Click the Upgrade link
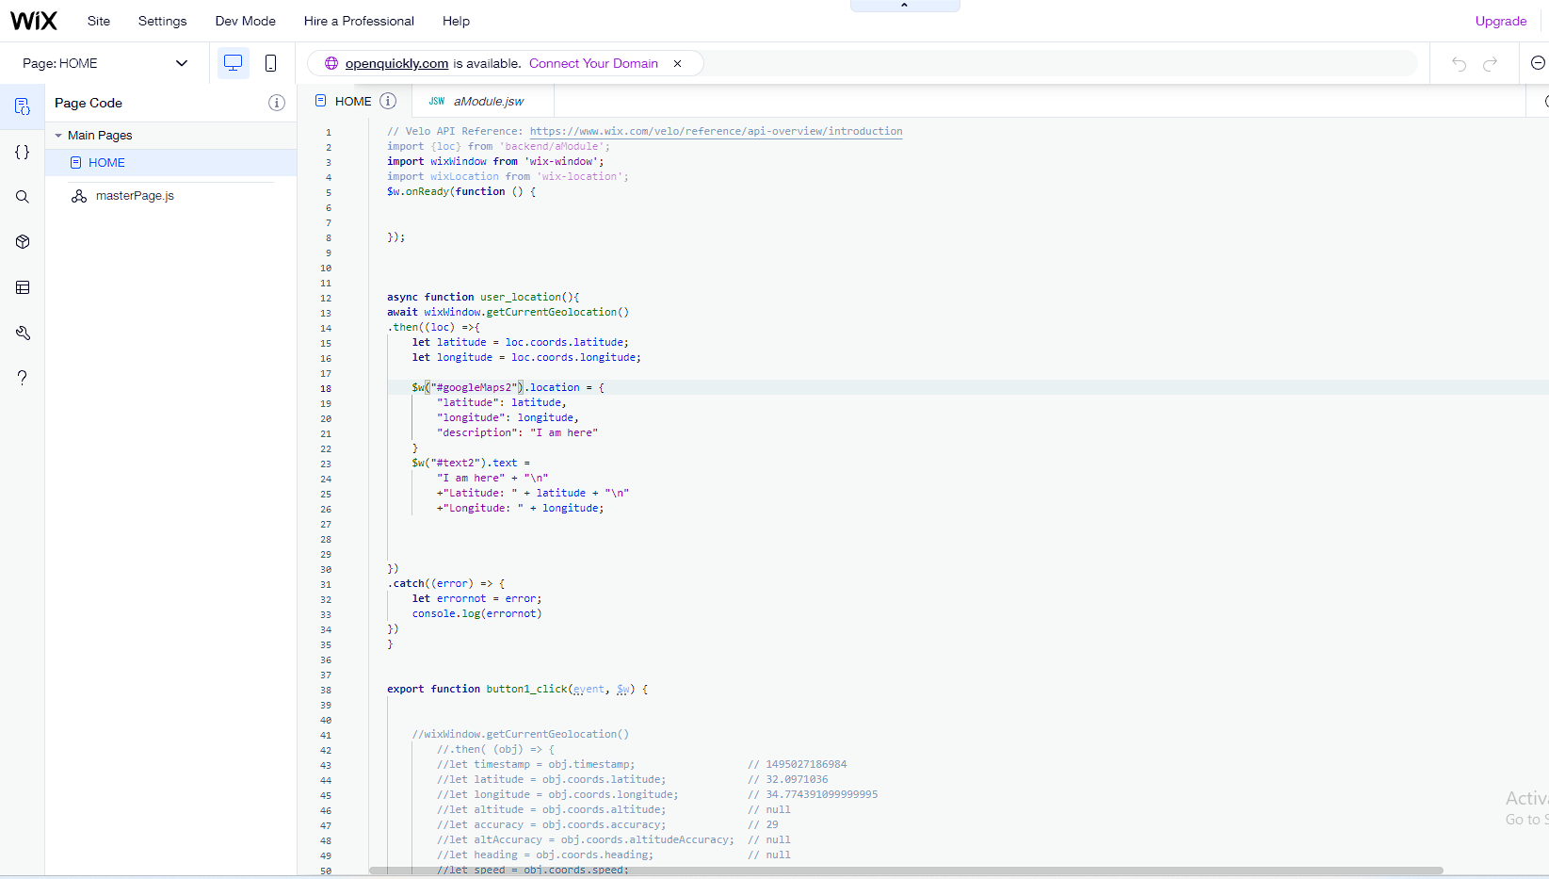The height and width of the screenshot is (879, 1549). (1501, 21)
